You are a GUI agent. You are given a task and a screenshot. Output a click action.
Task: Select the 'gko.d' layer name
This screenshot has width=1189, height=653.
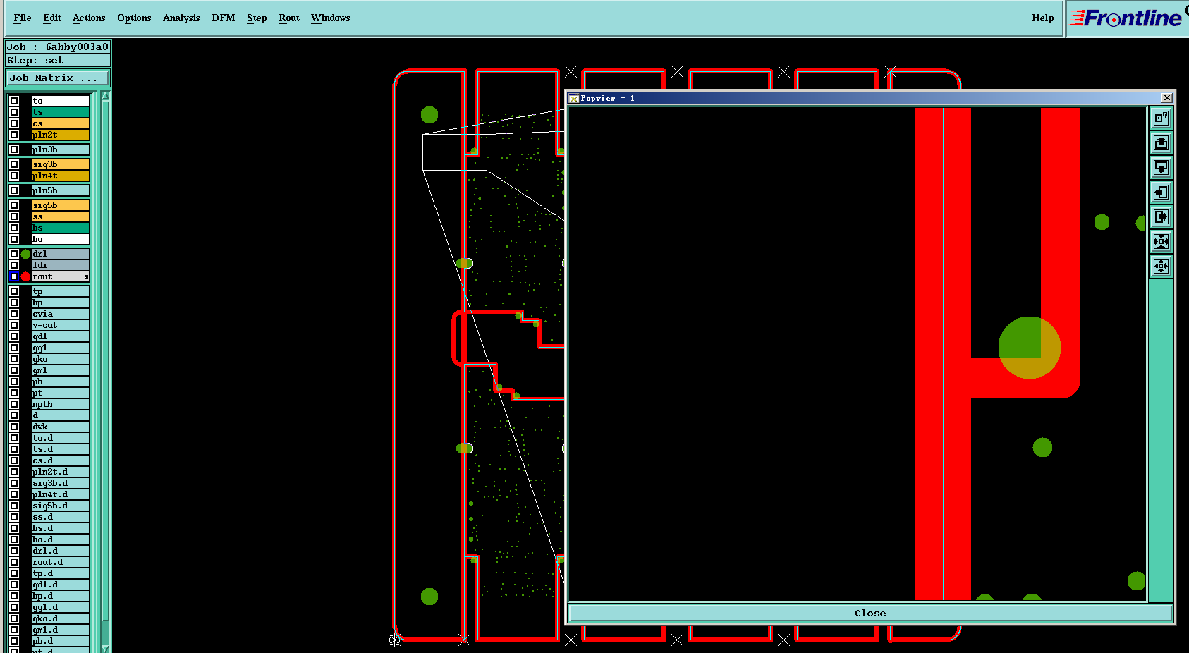pos(60,618)
